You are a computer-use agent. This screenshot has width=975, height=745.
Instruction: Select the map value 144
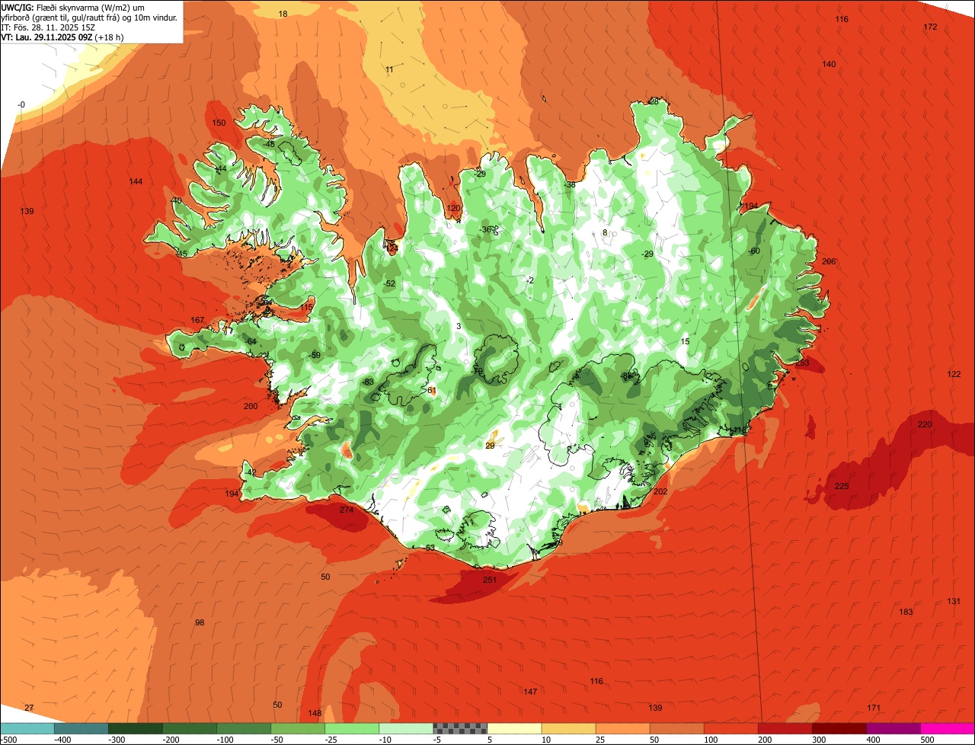coord(136,181)
